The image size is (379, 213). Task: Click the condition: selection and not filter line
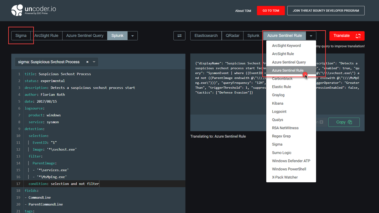point(64,184)
